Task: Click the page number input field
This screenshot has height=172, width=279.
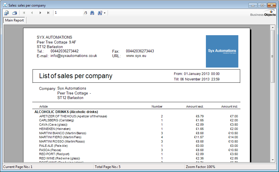Action: 68,13
